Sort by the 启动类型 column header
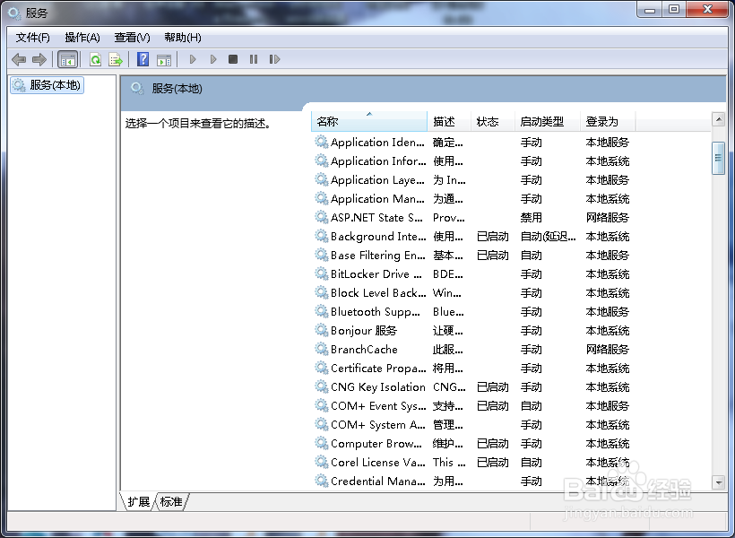Viewport: 735px width, 538px height. tap(548, 121)
